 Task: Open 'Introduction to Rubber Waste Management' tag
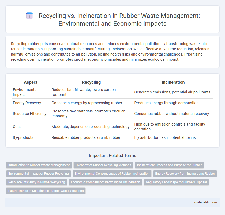click(x=39, y=165)
